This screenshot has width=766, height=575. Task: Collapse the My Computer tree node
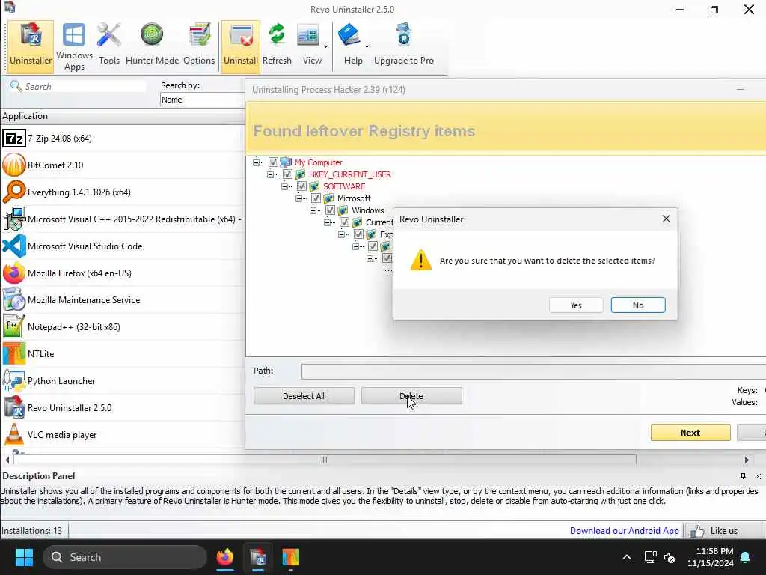click(256, 162)
